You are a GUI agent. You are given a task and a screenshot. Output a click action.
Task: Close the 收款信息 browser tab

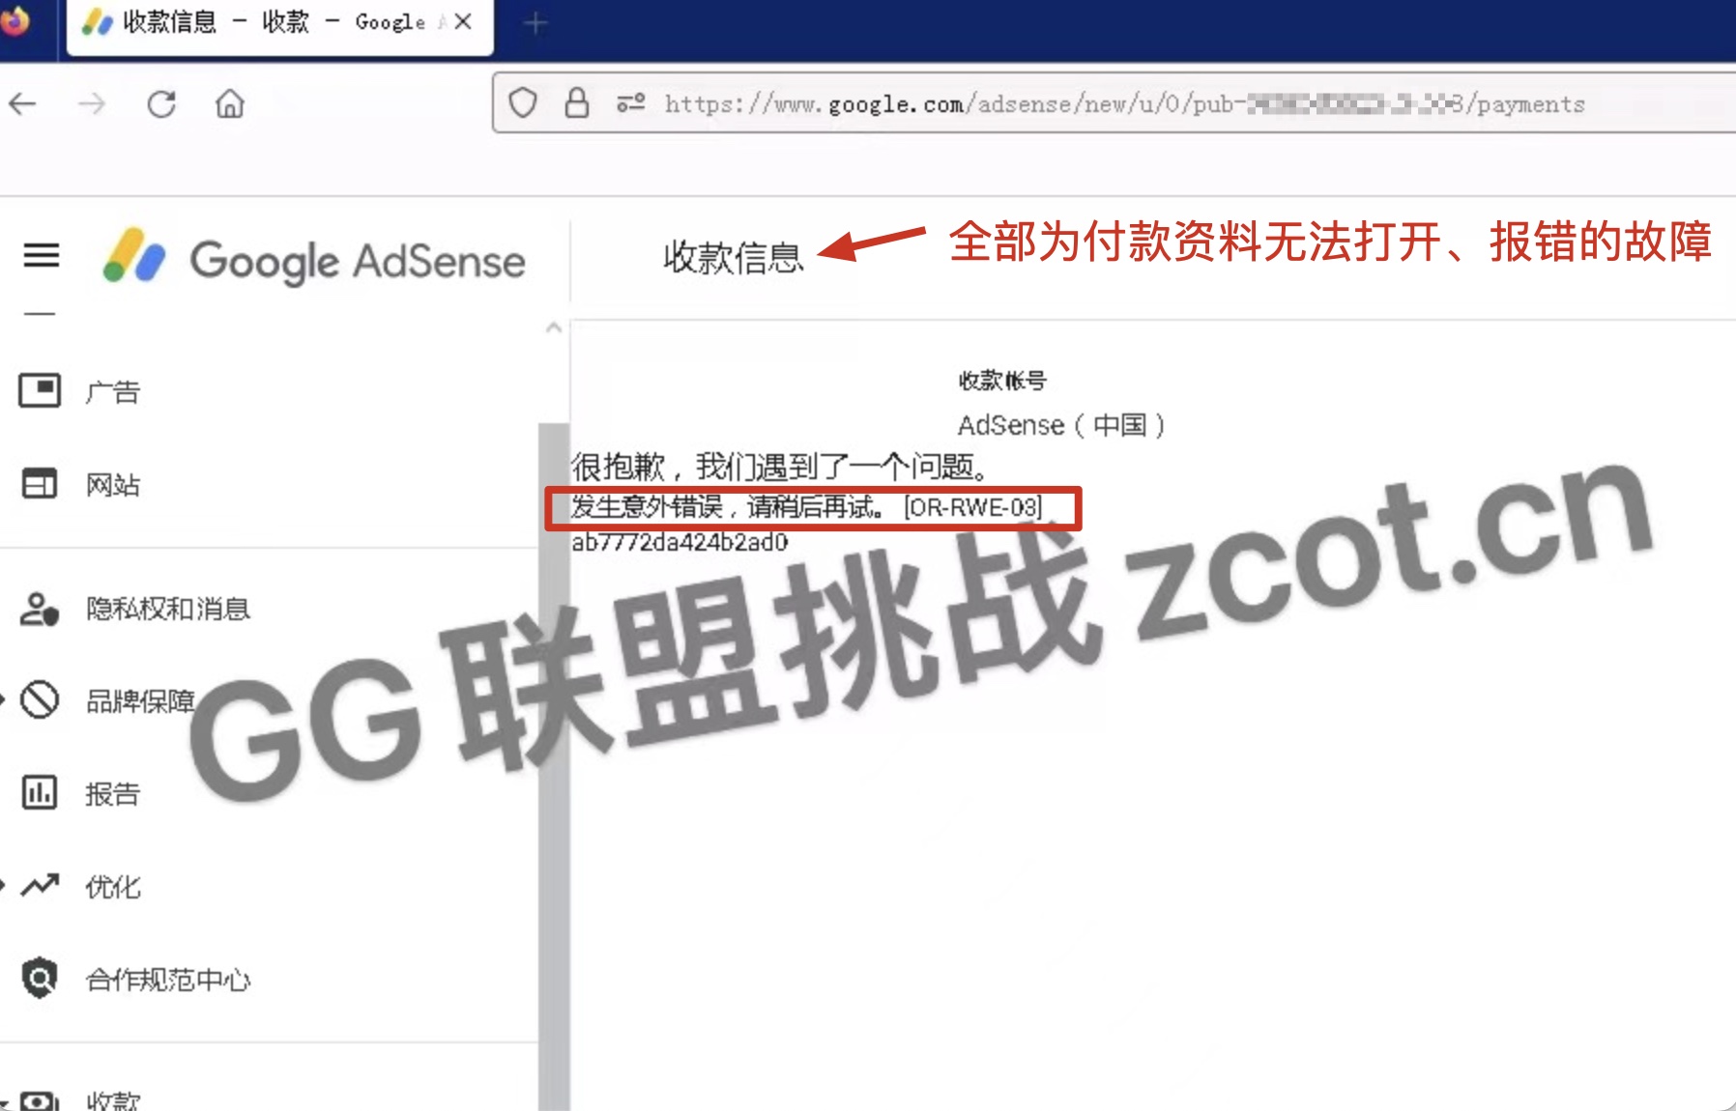[x=463, y=21]
